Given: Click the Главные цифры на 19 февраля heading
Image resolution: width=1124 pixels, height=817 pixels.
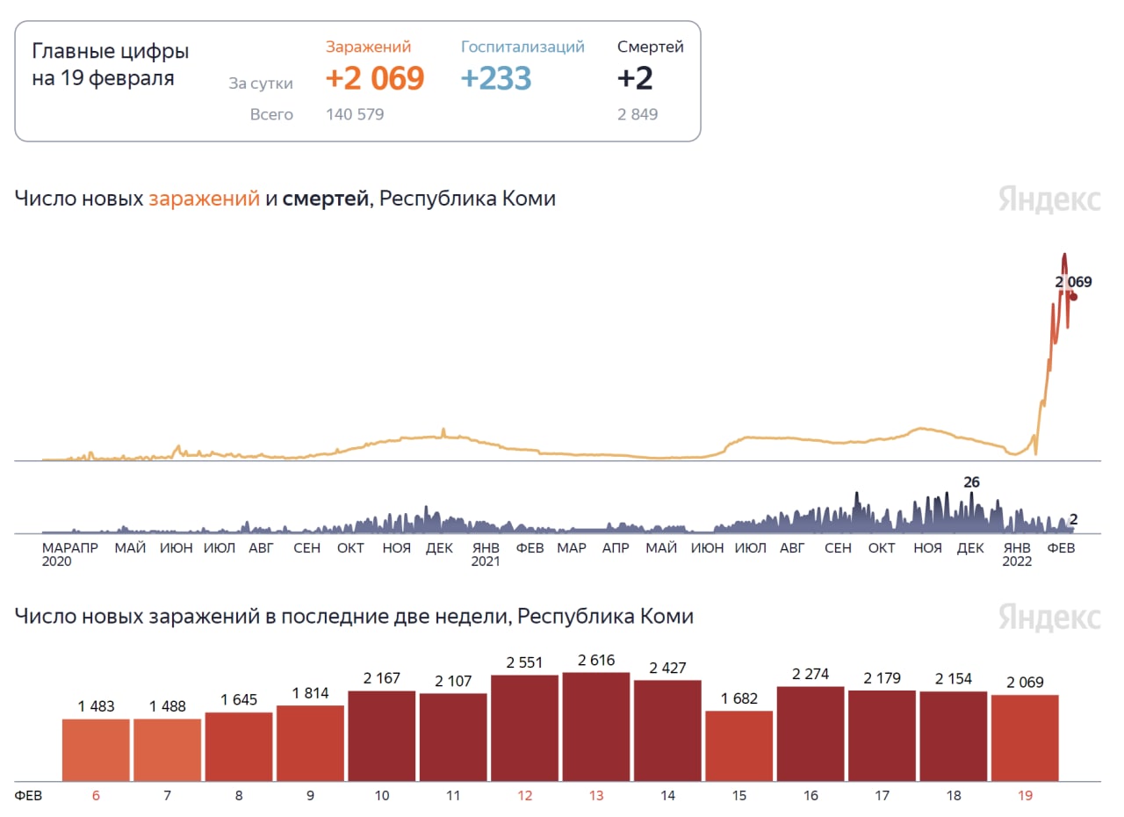Looking at the screenshot, I should 111,65.
